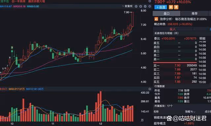Click the 所属板块: 17个 header

coord(164,106)
